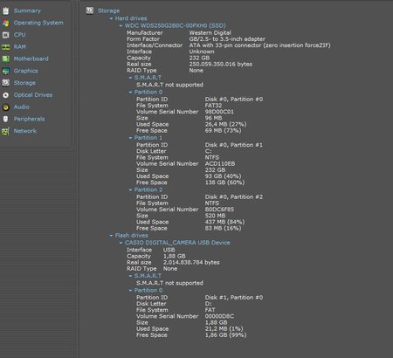This screenshot has height=358, width=393.
Task: Click the Motherboard icon in sidebar
Action: [x=6, y=59]
